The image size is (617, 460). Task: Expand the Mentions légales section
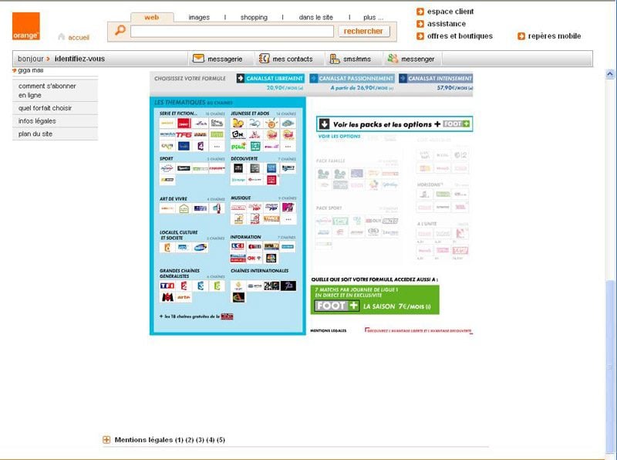106,440
